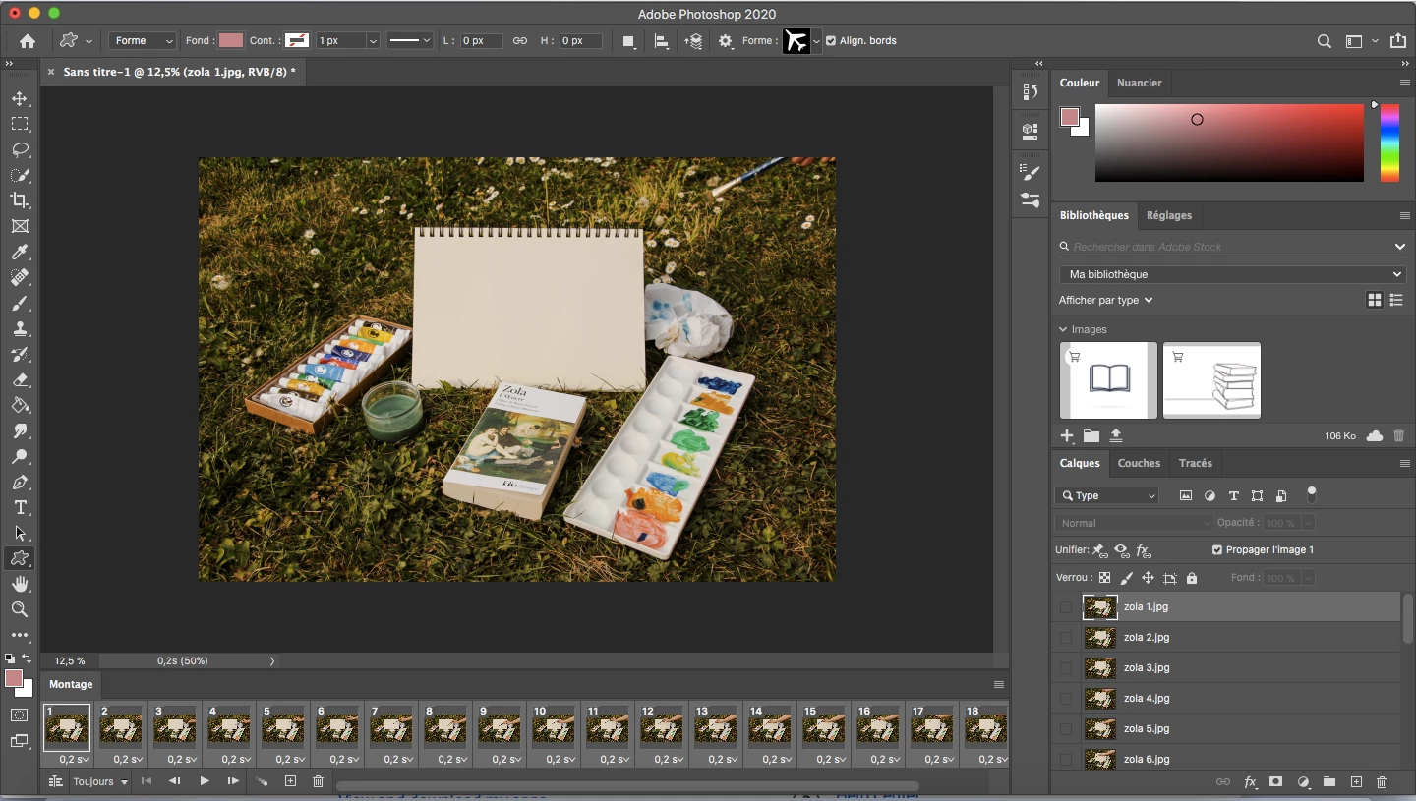
Task: Select the History Brush tool
Action: click(x=20, y=354)
